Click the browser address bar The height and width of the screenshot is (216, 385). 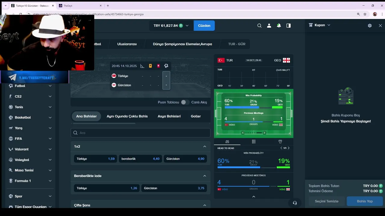(x=192, y=14)
